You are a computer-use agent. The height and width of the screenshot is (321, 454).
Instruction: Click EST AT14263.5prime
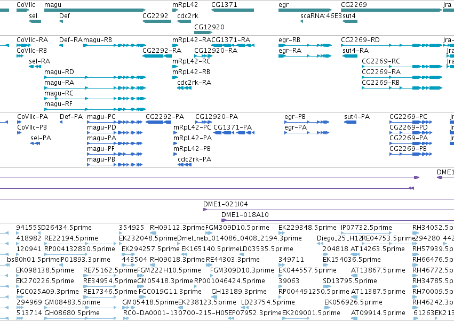click(x=377, y=249)
